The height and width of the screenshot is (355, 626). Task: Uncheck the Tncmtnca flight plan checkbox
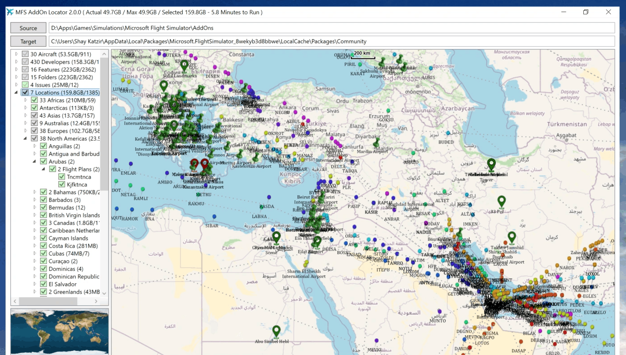62,177
